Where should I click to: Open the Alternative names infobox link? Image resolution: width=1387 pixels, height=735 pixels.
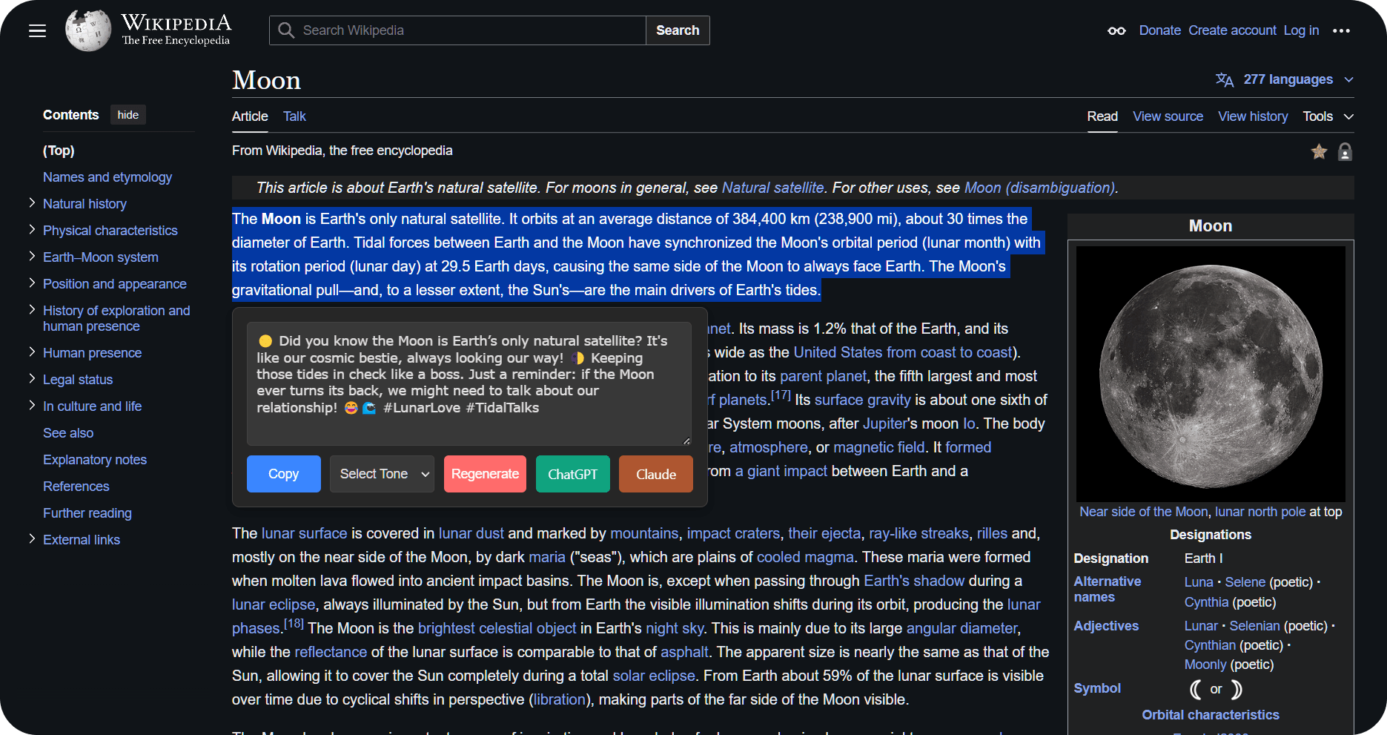pos(1108,590)
